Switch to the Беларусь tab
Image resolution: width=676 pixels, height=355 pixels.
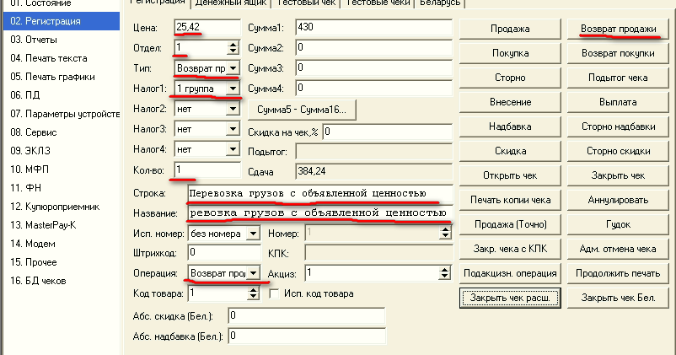tap(440, 3)
